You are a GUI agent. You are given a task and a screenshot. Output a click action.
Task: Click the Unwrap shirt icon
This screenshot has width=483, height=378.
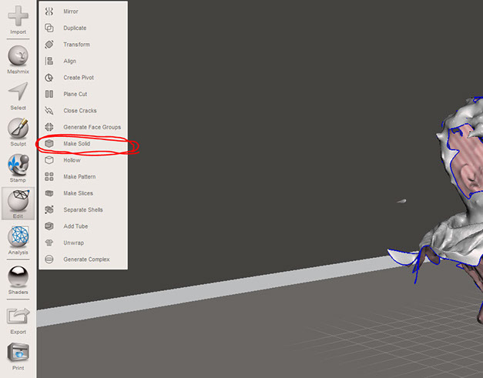pyautogui.click(x=49, y=243)
